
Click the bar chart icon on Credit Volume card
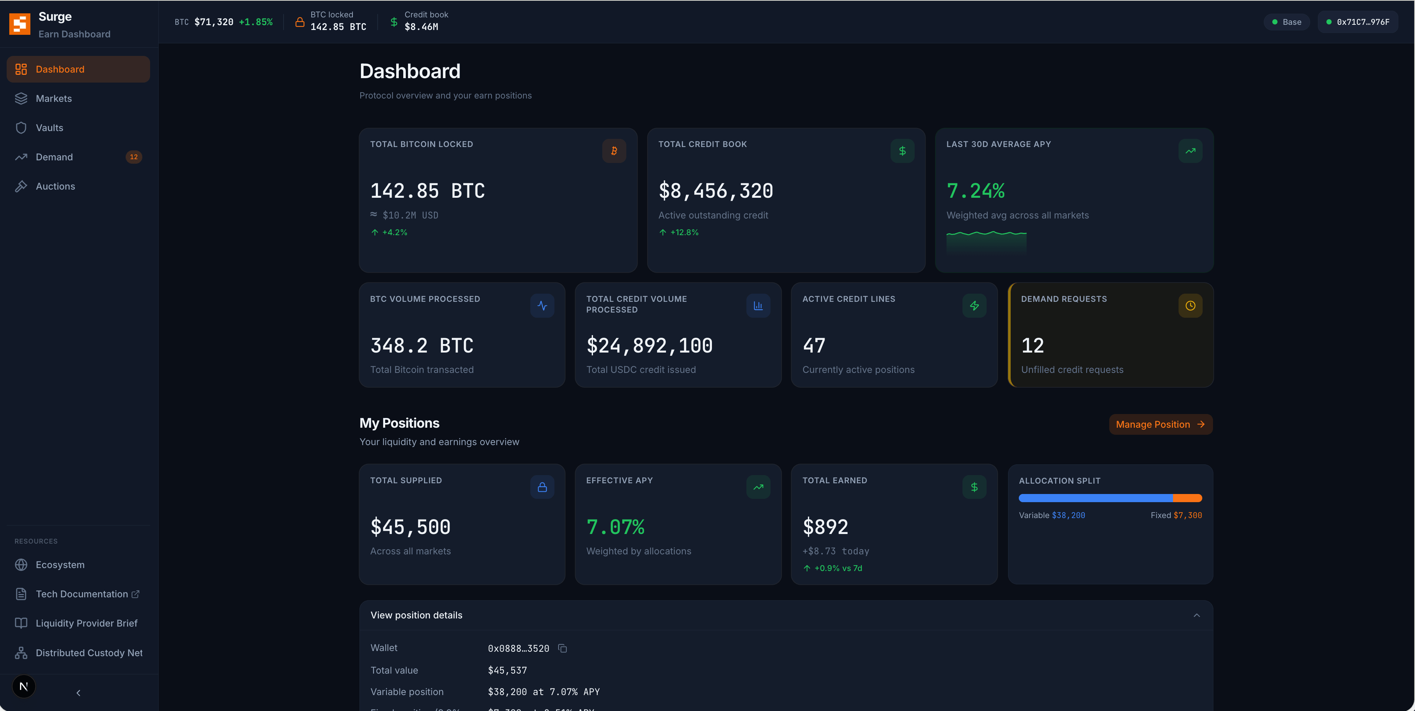pos(758,306)
